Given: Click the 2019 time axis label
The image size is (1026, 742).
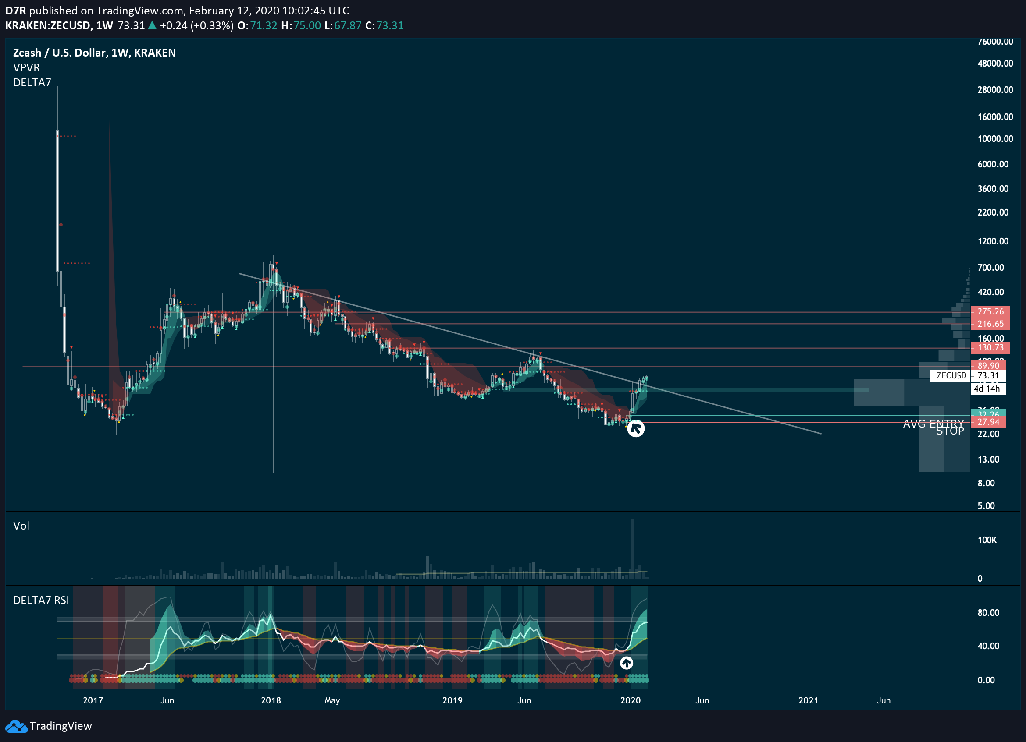Looking at the screenshot, I should [452, 700].
